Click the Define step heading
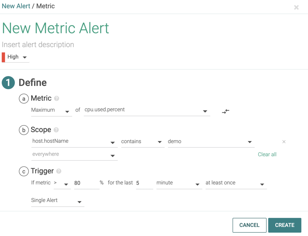The image size is (308, 236). [x=33, y=83]
